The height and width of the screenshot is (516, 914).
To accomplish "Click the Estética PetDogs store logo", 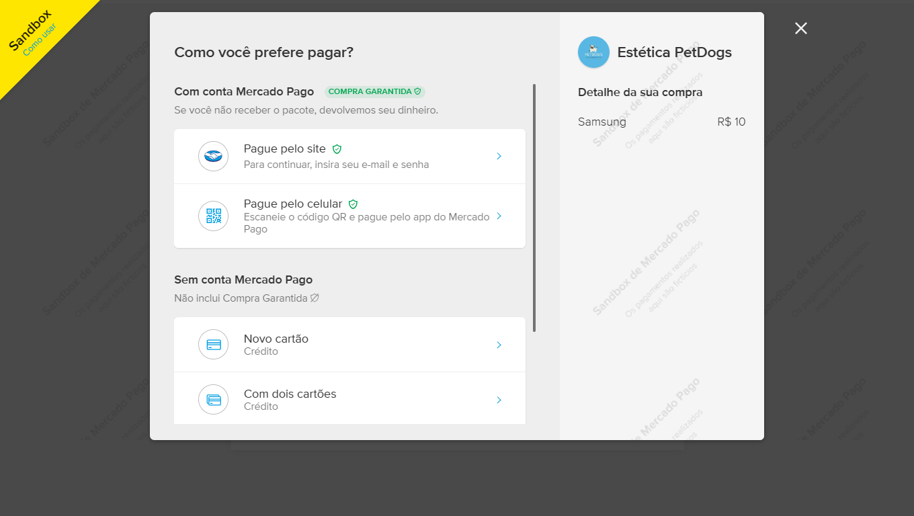I will point(593,52).
